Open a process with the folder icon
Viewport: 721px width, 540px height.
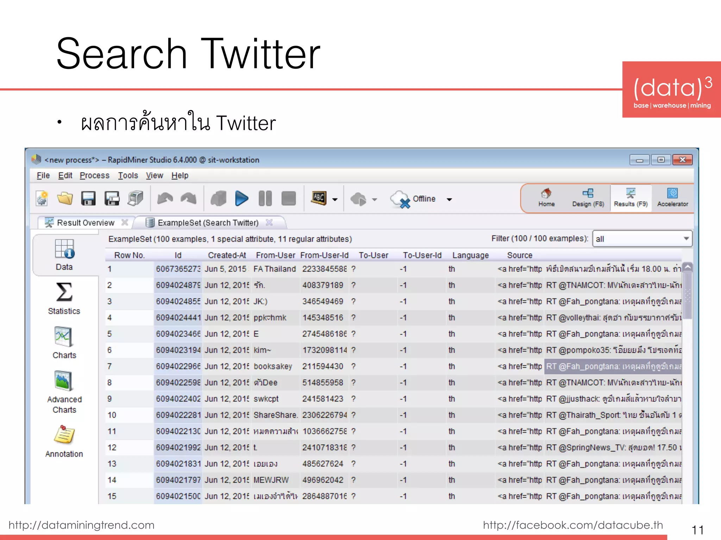click(65, 198)
